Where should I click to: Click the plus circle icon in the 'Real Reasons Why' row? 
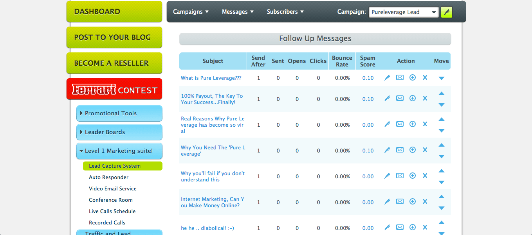point(412,124)
